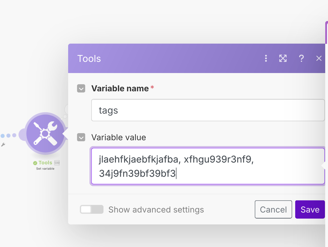Click the green check status icon beside Tools
The height and width of the screenshot is (247, 328).
point(35,163)
